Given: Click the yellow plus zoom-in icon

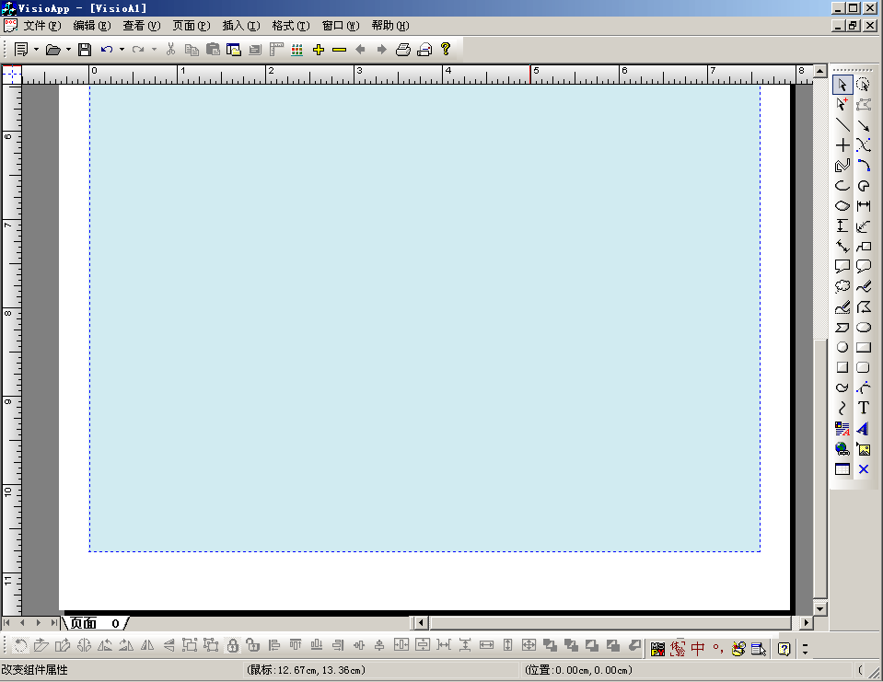Looking at the screenshot, I should (319, 50).
